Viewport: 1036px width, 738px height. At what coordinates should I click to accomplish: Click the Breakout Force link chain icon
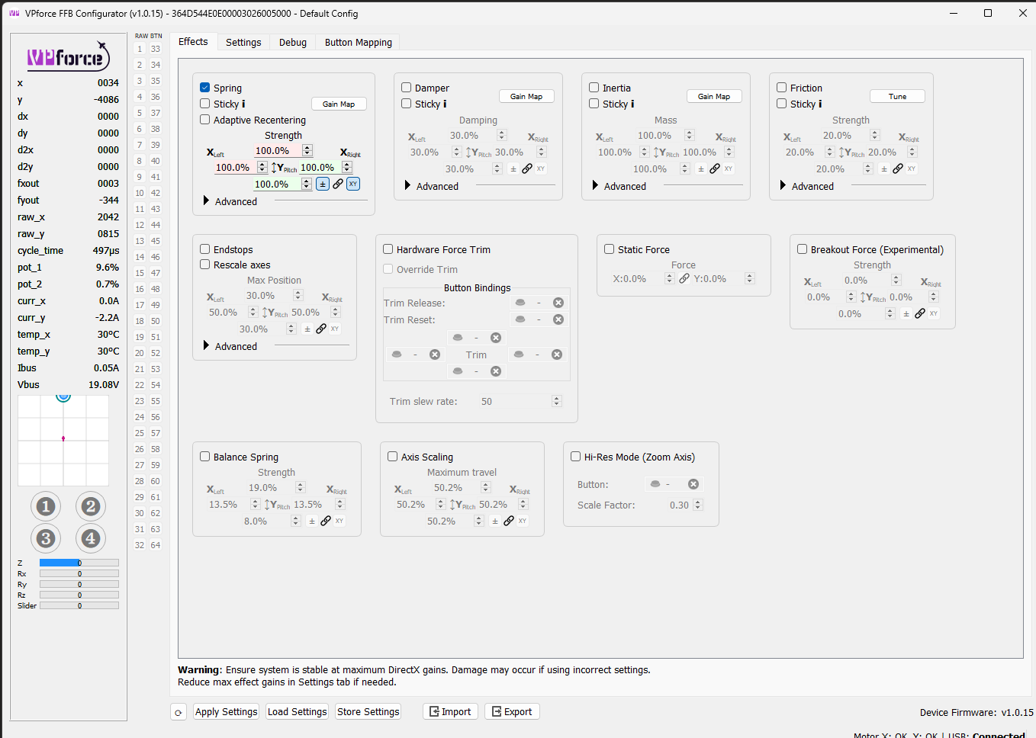(x=920, y=313)
